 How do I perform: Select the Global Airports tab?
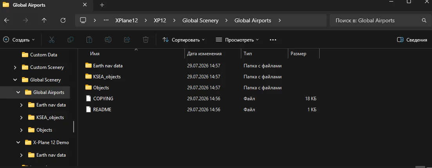pyautogui.click(x=47, y=5)
